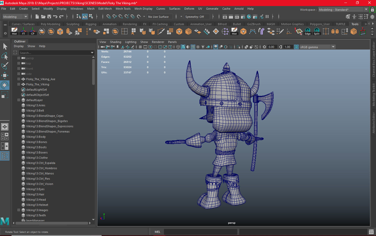Click the Outliner horizontal scrollbar
This screenshot has height=236, width=376.
click(52, 223)
